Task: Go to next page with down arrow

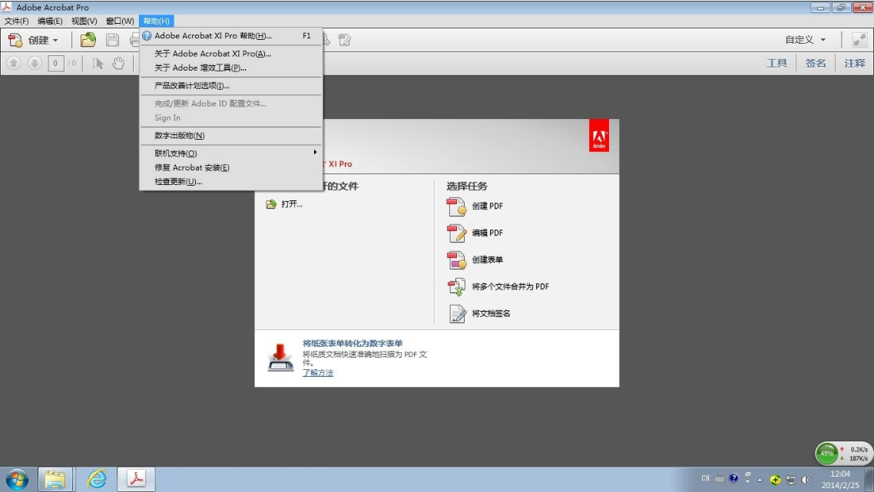Action: click(x=35, y=63)
